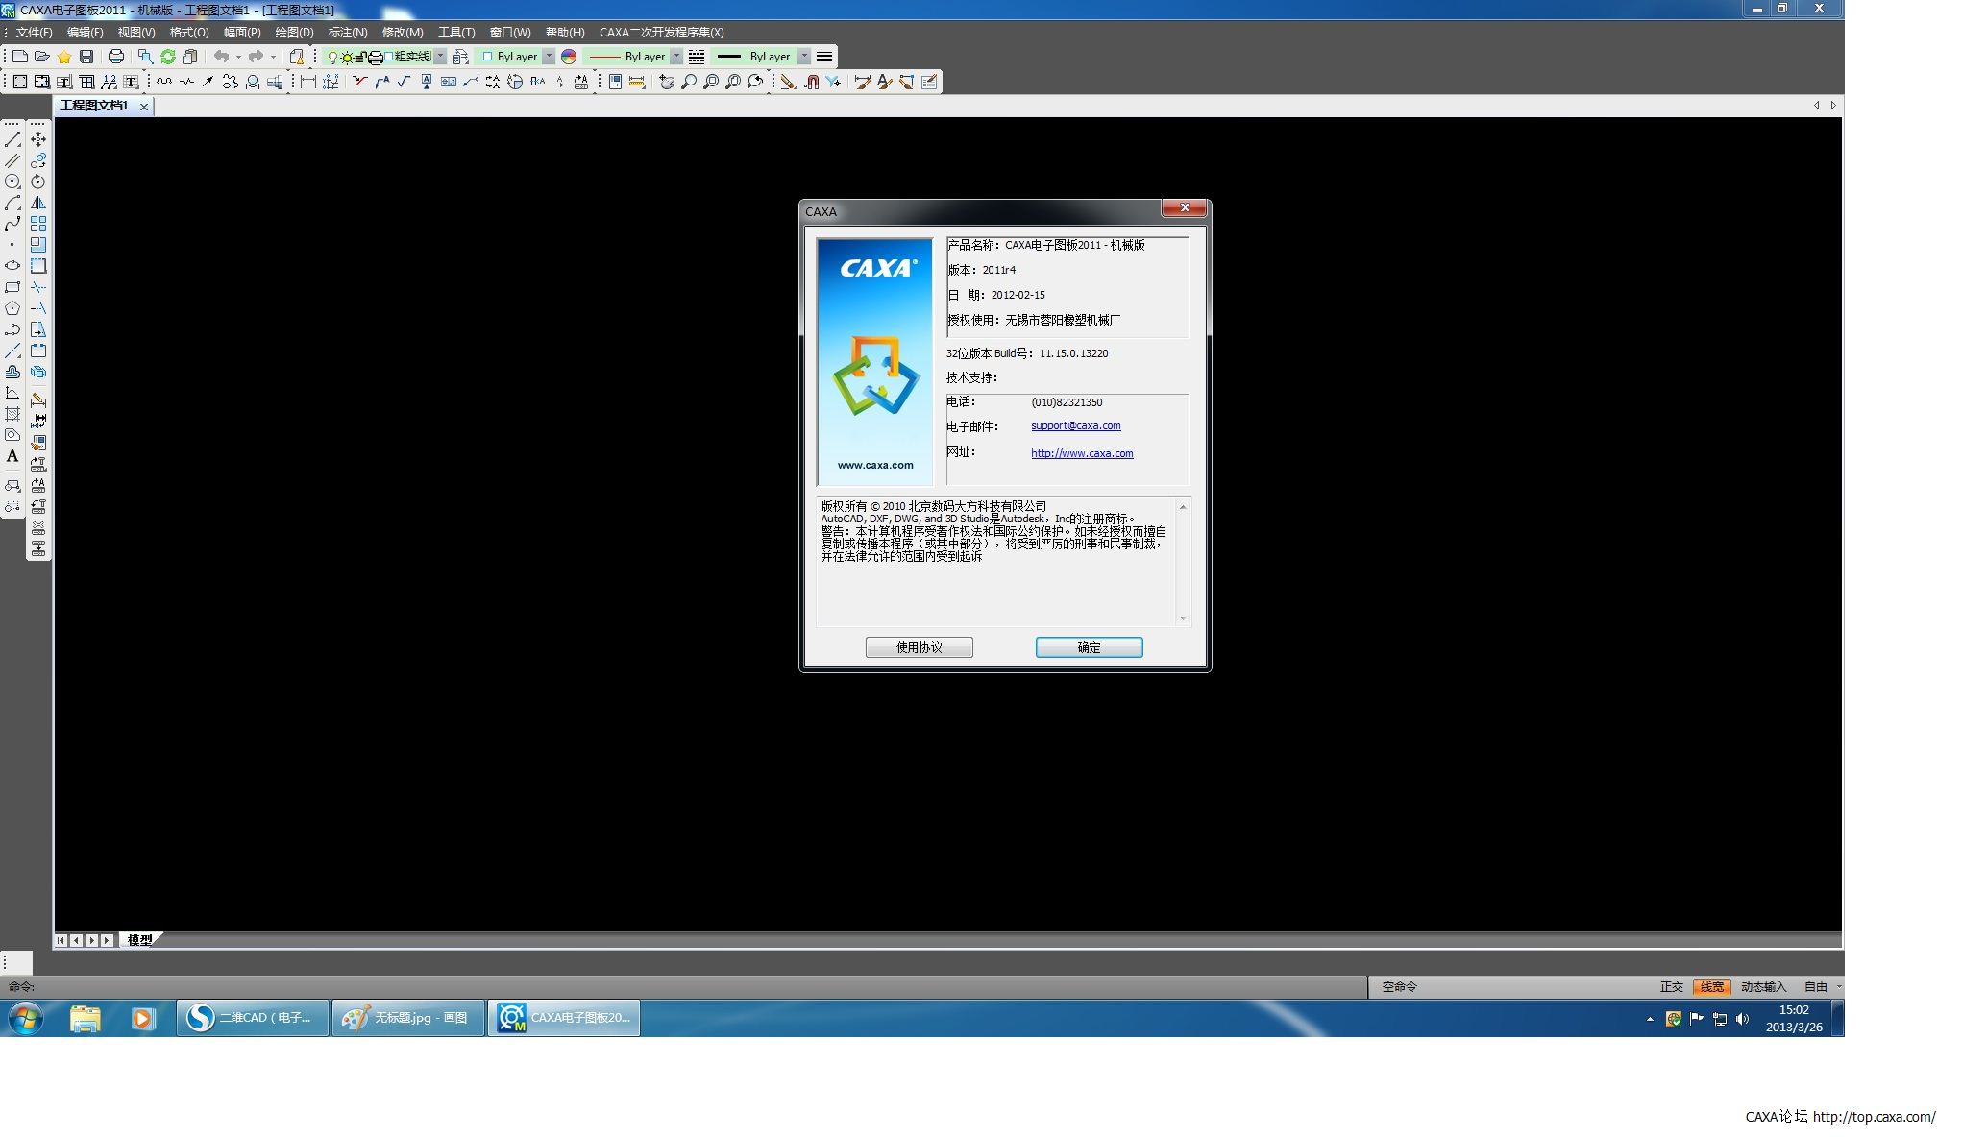Select the Circle drawing tool
Screen dimensions: 1962x1137
click(12, 181)
